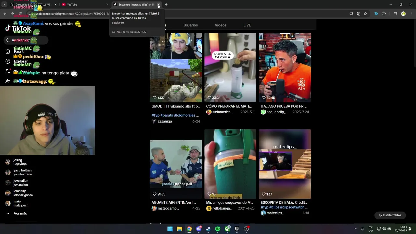This screenshot has height=234, width=416.
Task: Select Usuarios search tab
Action: click(190, 25)
